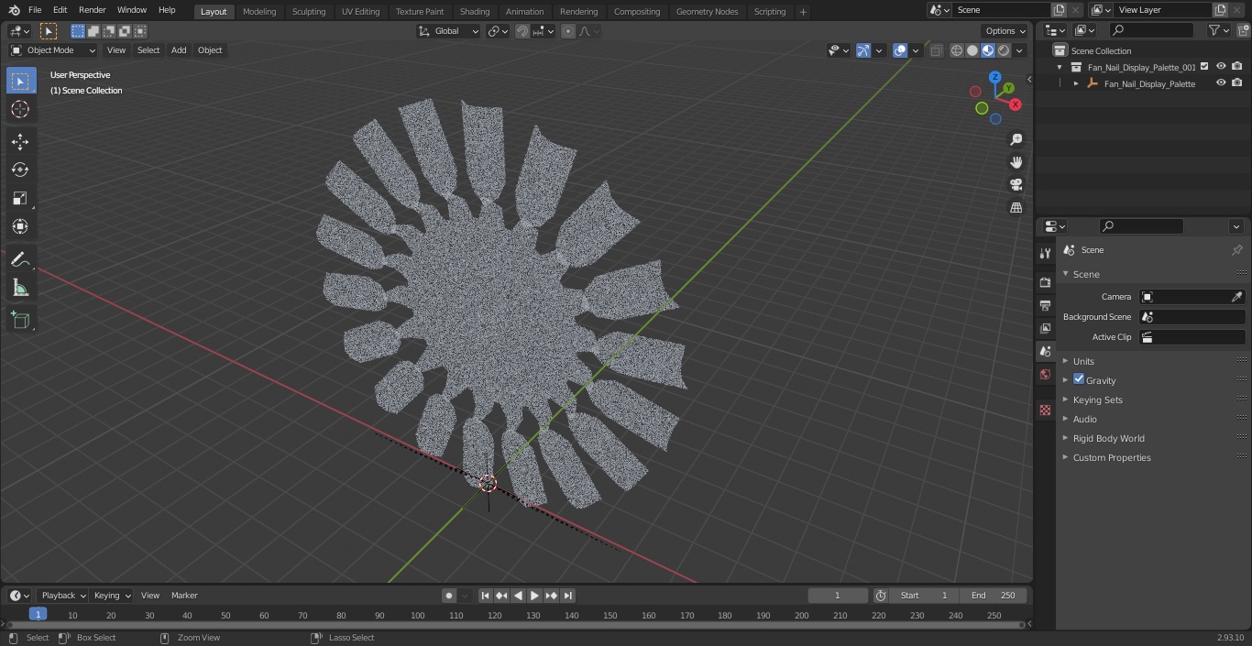Choose the Move tool
This screenshot has width=1252, height=646.
click(20, 142)
